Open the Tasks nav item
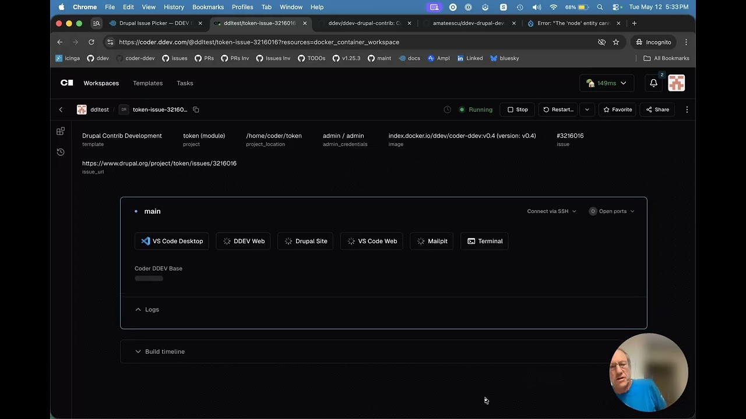This screenshot has height=419, width=746. (x=185, y=83)
